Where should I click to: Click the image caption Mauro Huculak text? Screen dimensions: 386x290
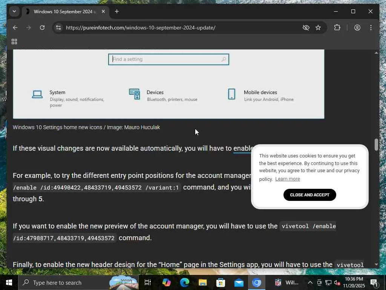[x=142, y=127]
